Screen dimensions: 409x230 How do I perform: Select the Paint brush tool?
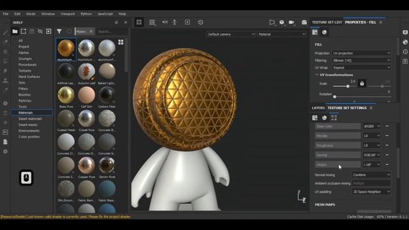coord(5,33)
